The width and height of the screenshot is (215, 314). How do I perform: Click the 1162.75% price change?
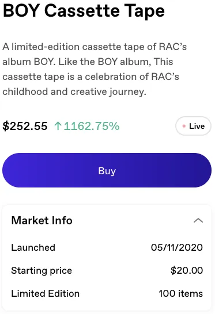(x=92, y=126)
